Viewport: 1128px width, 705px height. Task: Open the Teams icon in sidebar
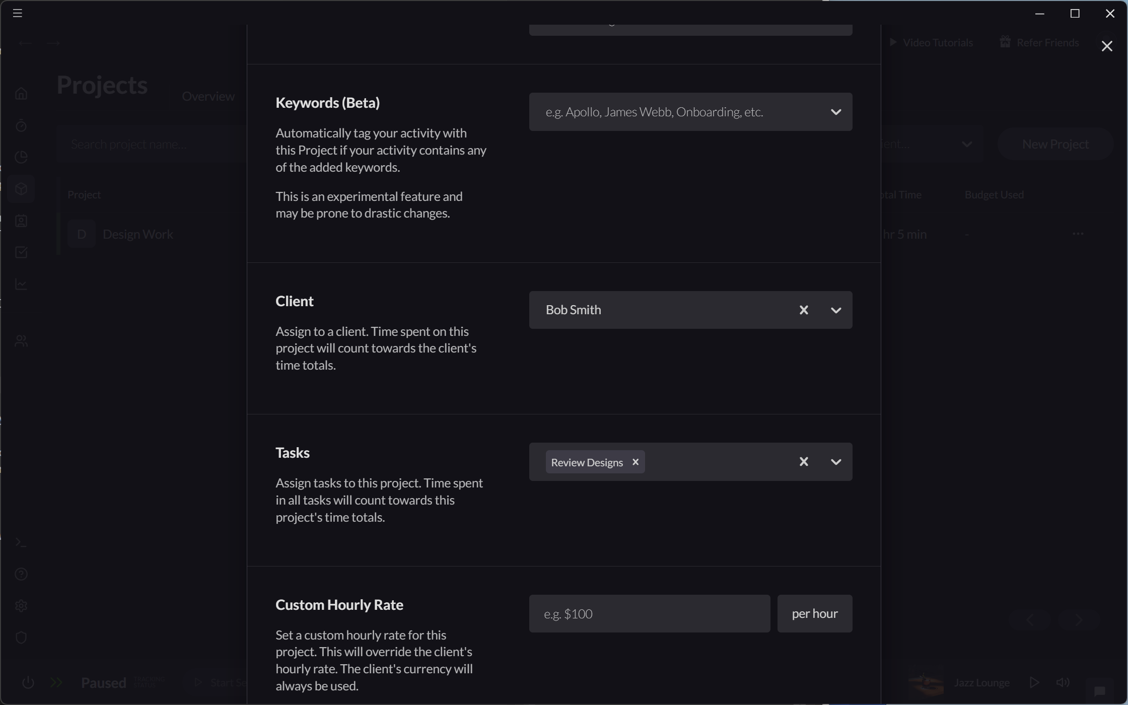point(21,340)
